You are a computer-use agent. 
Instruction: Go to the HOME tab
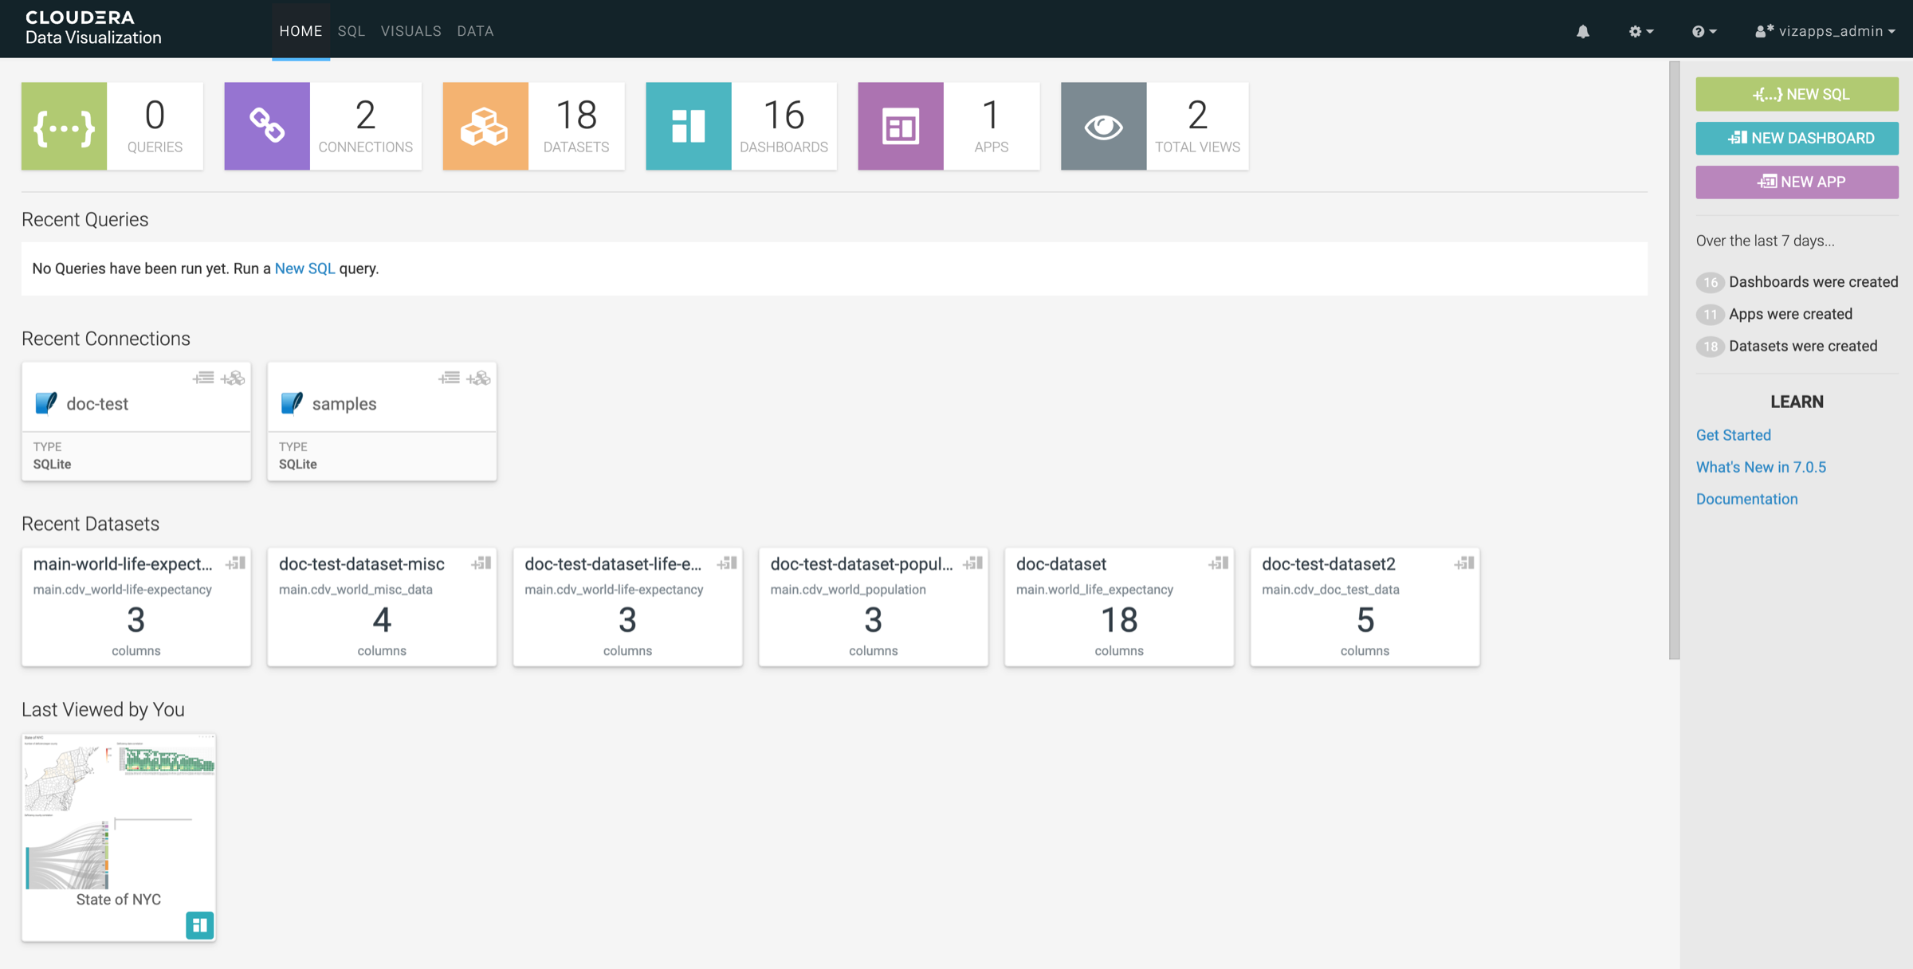(x=301, y=31)
